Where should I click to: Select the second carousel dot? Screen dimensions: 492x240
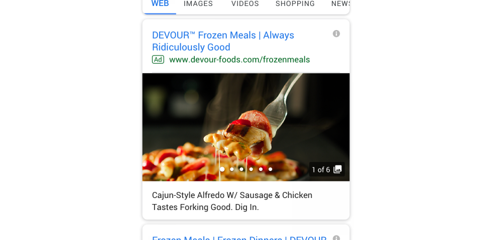[x=232, y=169]
